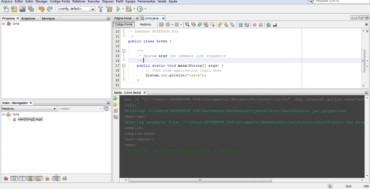Viewport: 370px width, 189px height.
Task: Run the project with green play icon
Action: click(118, 9)
